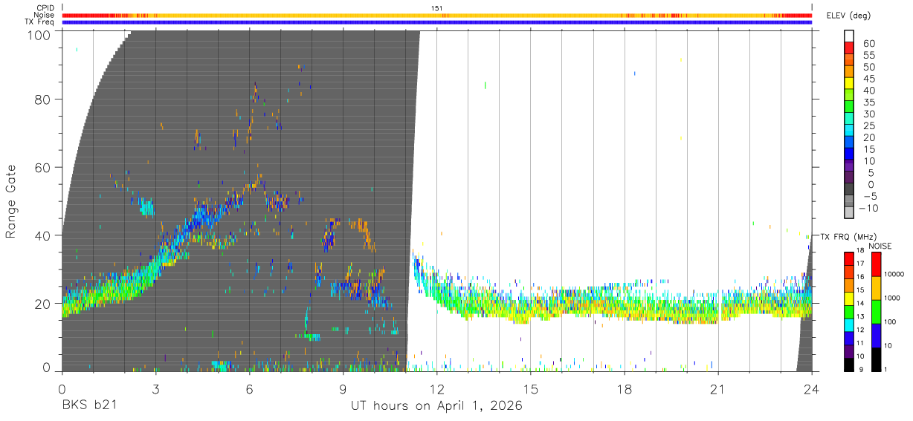The height and width of the screenshot is (421, 913).
Task: Click the NOISE legend title
Action: click(x=880, y=246)
